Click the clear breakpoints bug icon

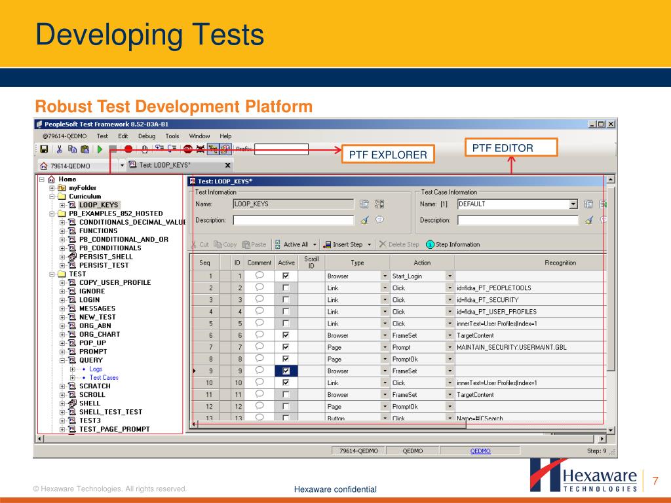(x=201, y=149)
